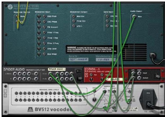Click the DDL-1 Right audio input jack
The width and height of the screenshot is (165, 117).
coord(139,73)
